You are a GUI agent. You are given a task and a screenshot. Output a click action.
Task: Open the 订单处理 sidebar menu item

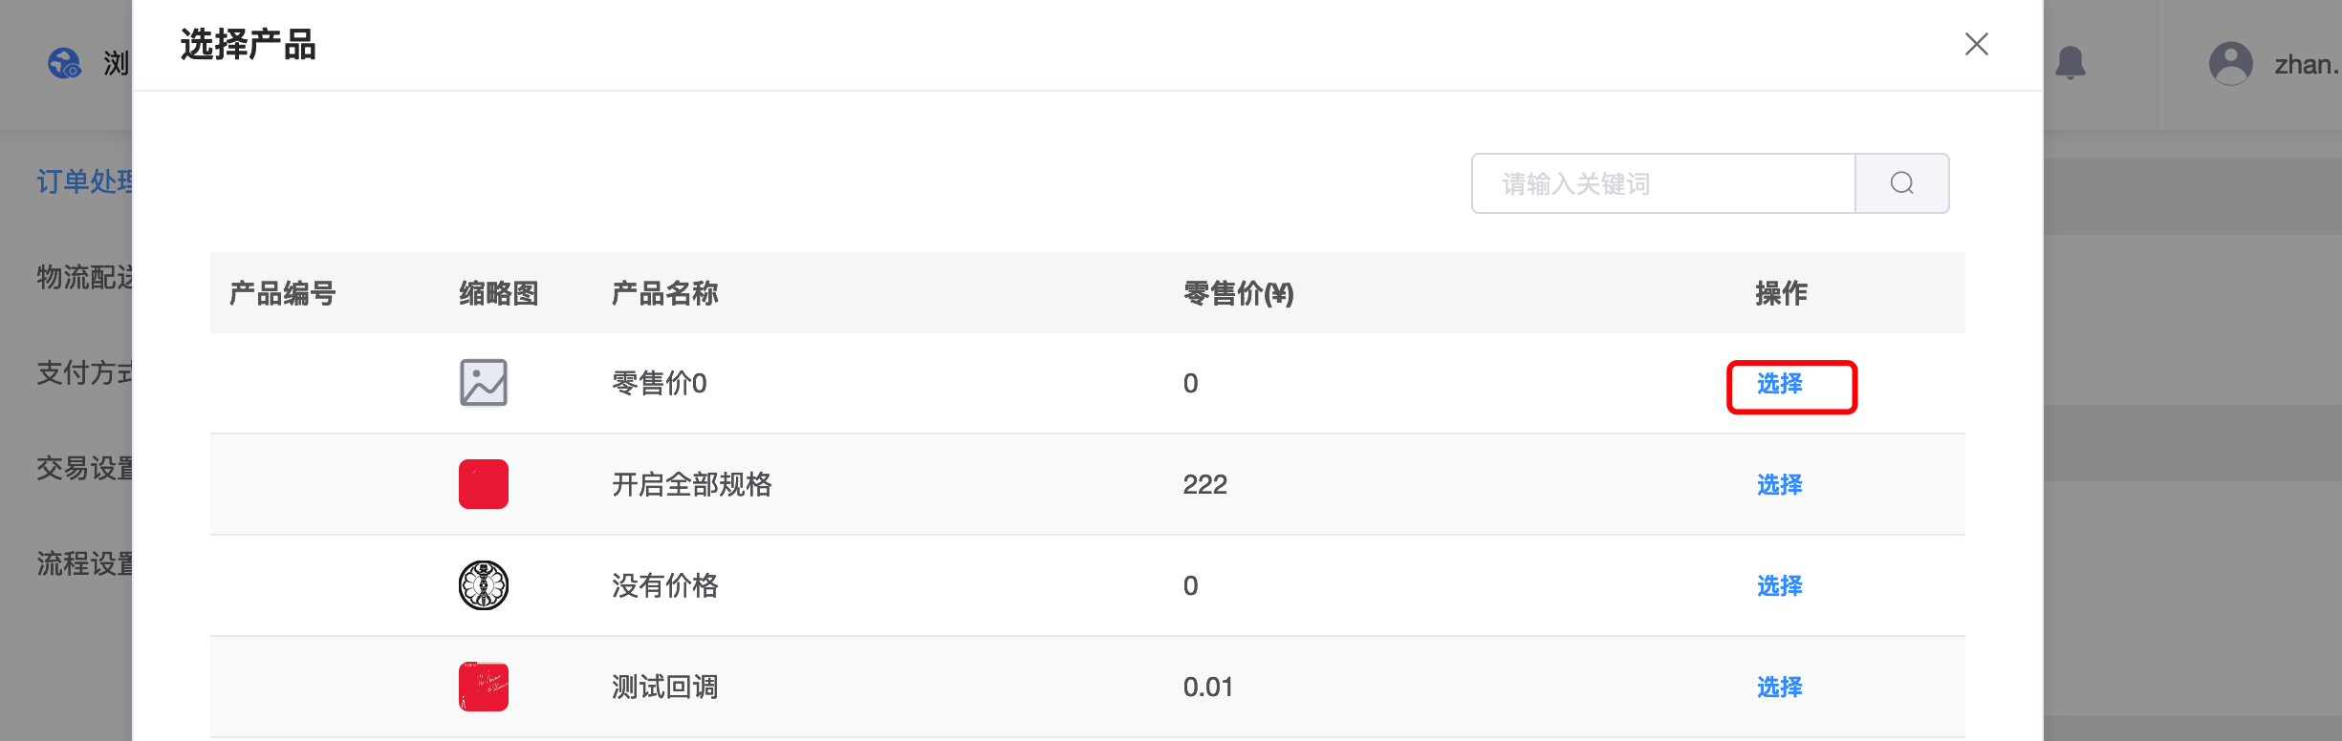(84, 181)
